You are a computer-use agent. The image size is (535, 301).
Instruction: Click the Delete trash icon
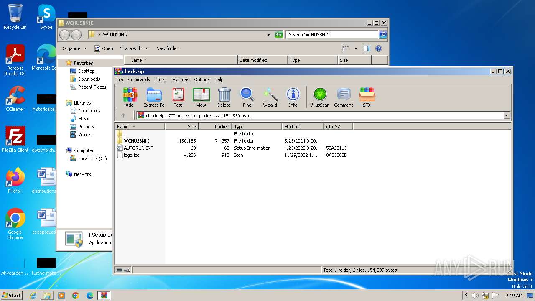[x=224, y=97]
